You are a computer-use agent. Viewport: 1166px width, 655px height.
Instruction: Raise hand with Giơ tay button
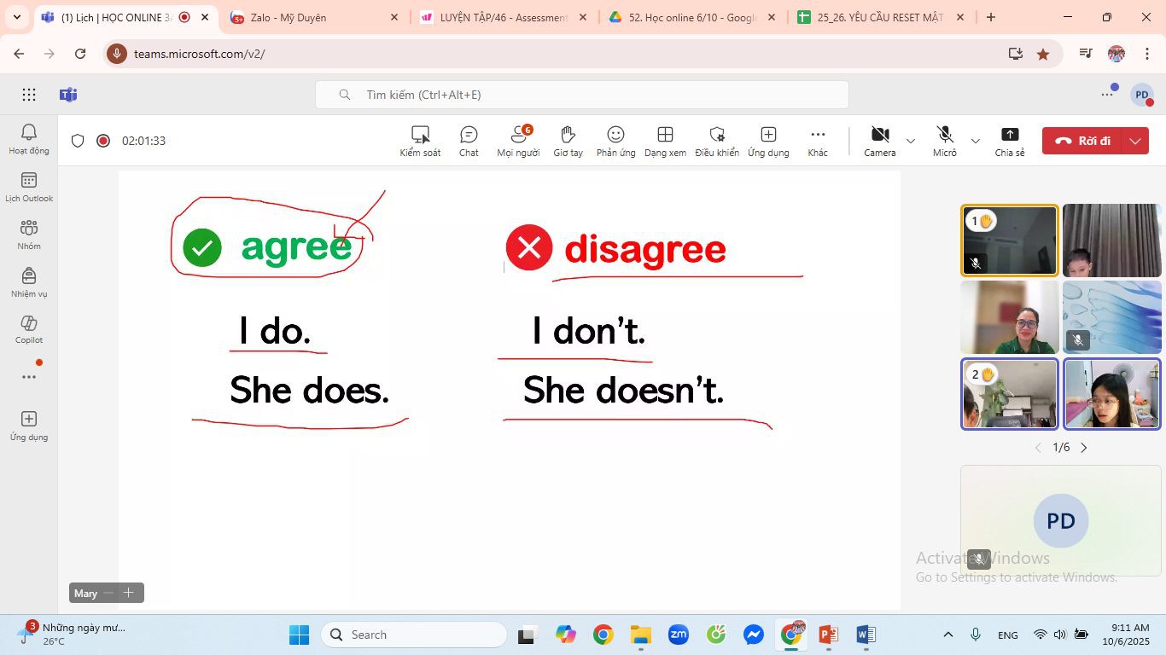point(568,141)
